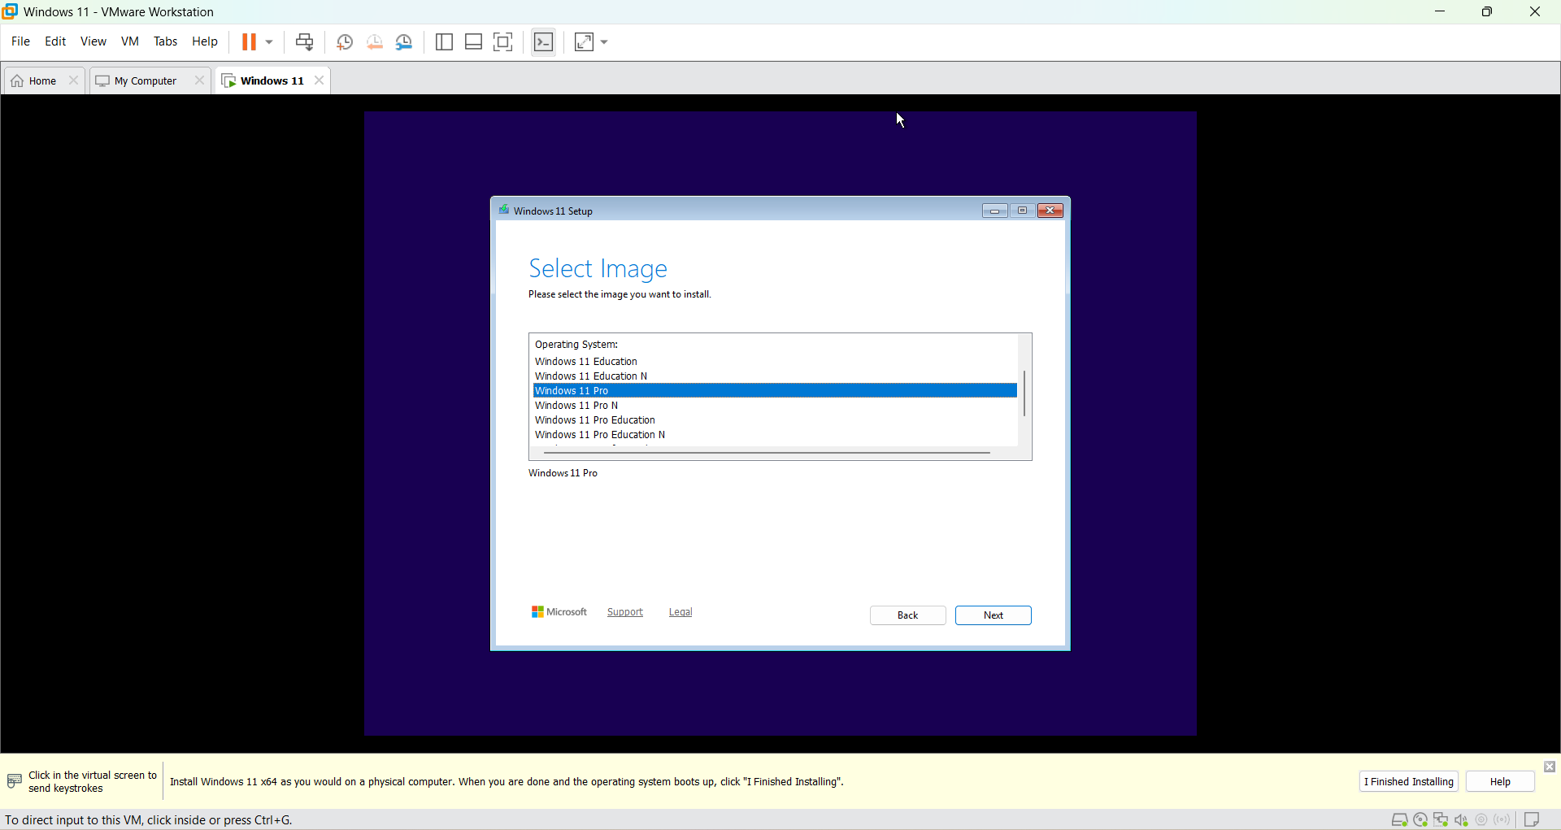Enter full screen mode icon
The width and height of the screenshot is (1561, 830).
[x=503, y=42]
